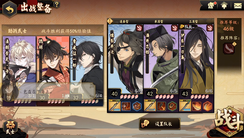Choose assist samurai 青波征一郎

point(86,71)
